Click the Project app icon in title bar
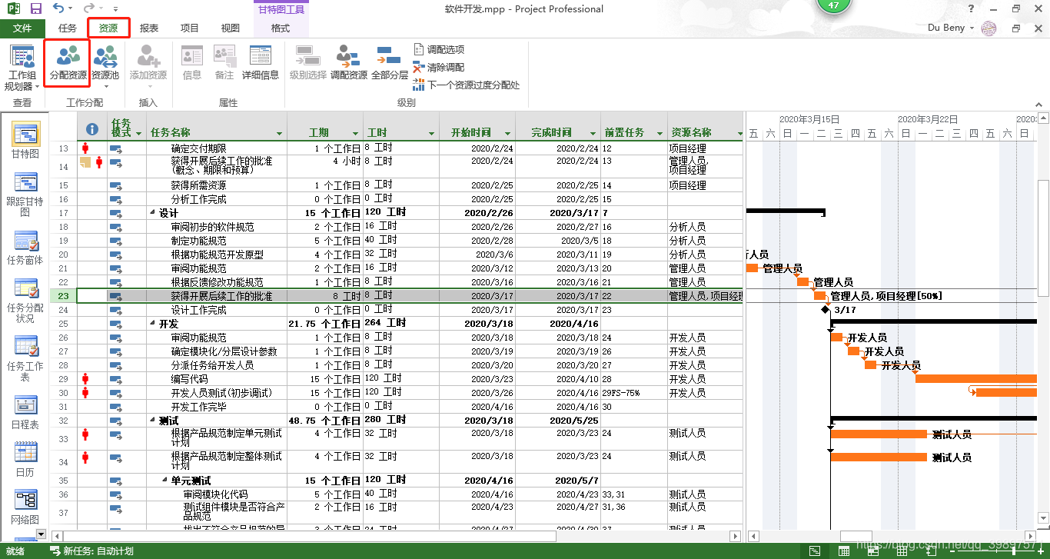Image resolution: width=1050 pixels, height=559 pixels. click(12, 8)
